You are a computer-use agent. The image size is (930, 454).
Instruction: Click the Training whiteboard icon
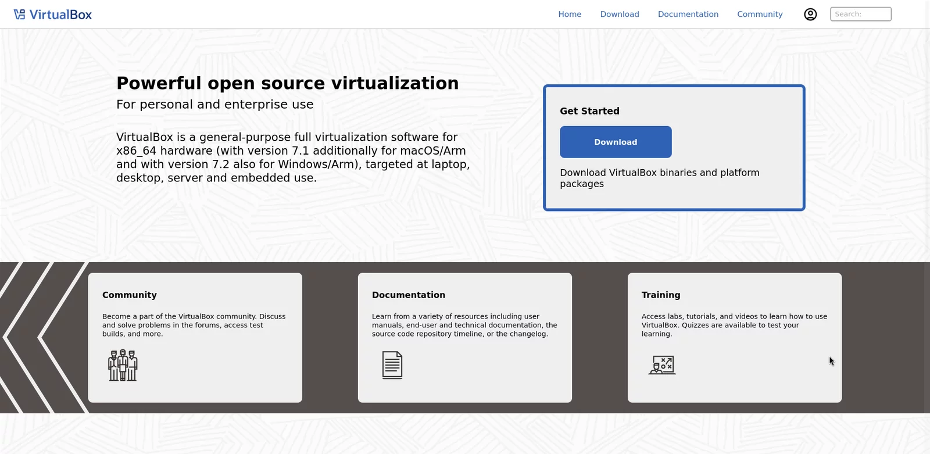click(x=662, y=365)
